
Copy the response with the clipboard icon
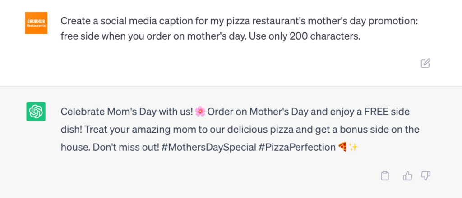click(x=385, y=175)
